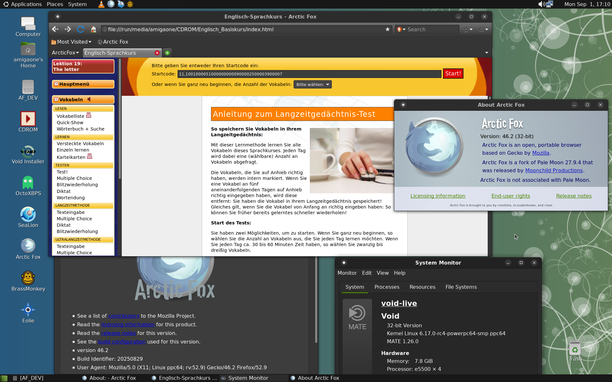The height and width of the screenshot is (382, 612).
Task: Open the Bitte wählen vocabulary count dropdown
Action: point(312,84)
